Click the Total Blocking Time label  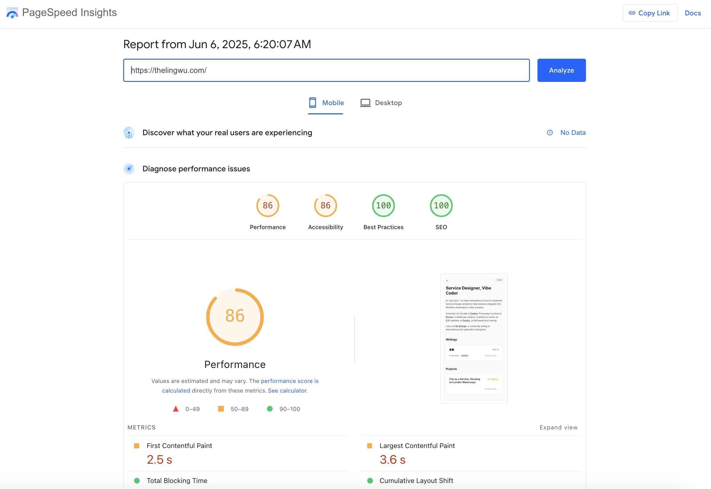(177, 481)
